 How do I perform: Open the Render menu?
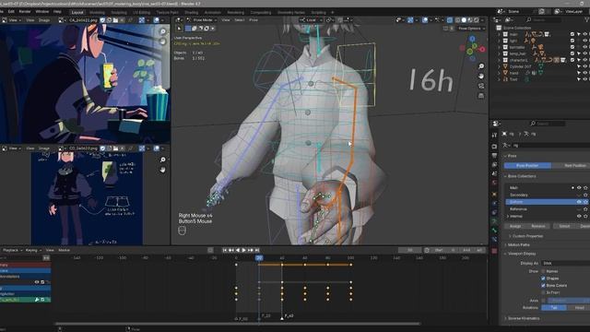(x=25, y=12)
